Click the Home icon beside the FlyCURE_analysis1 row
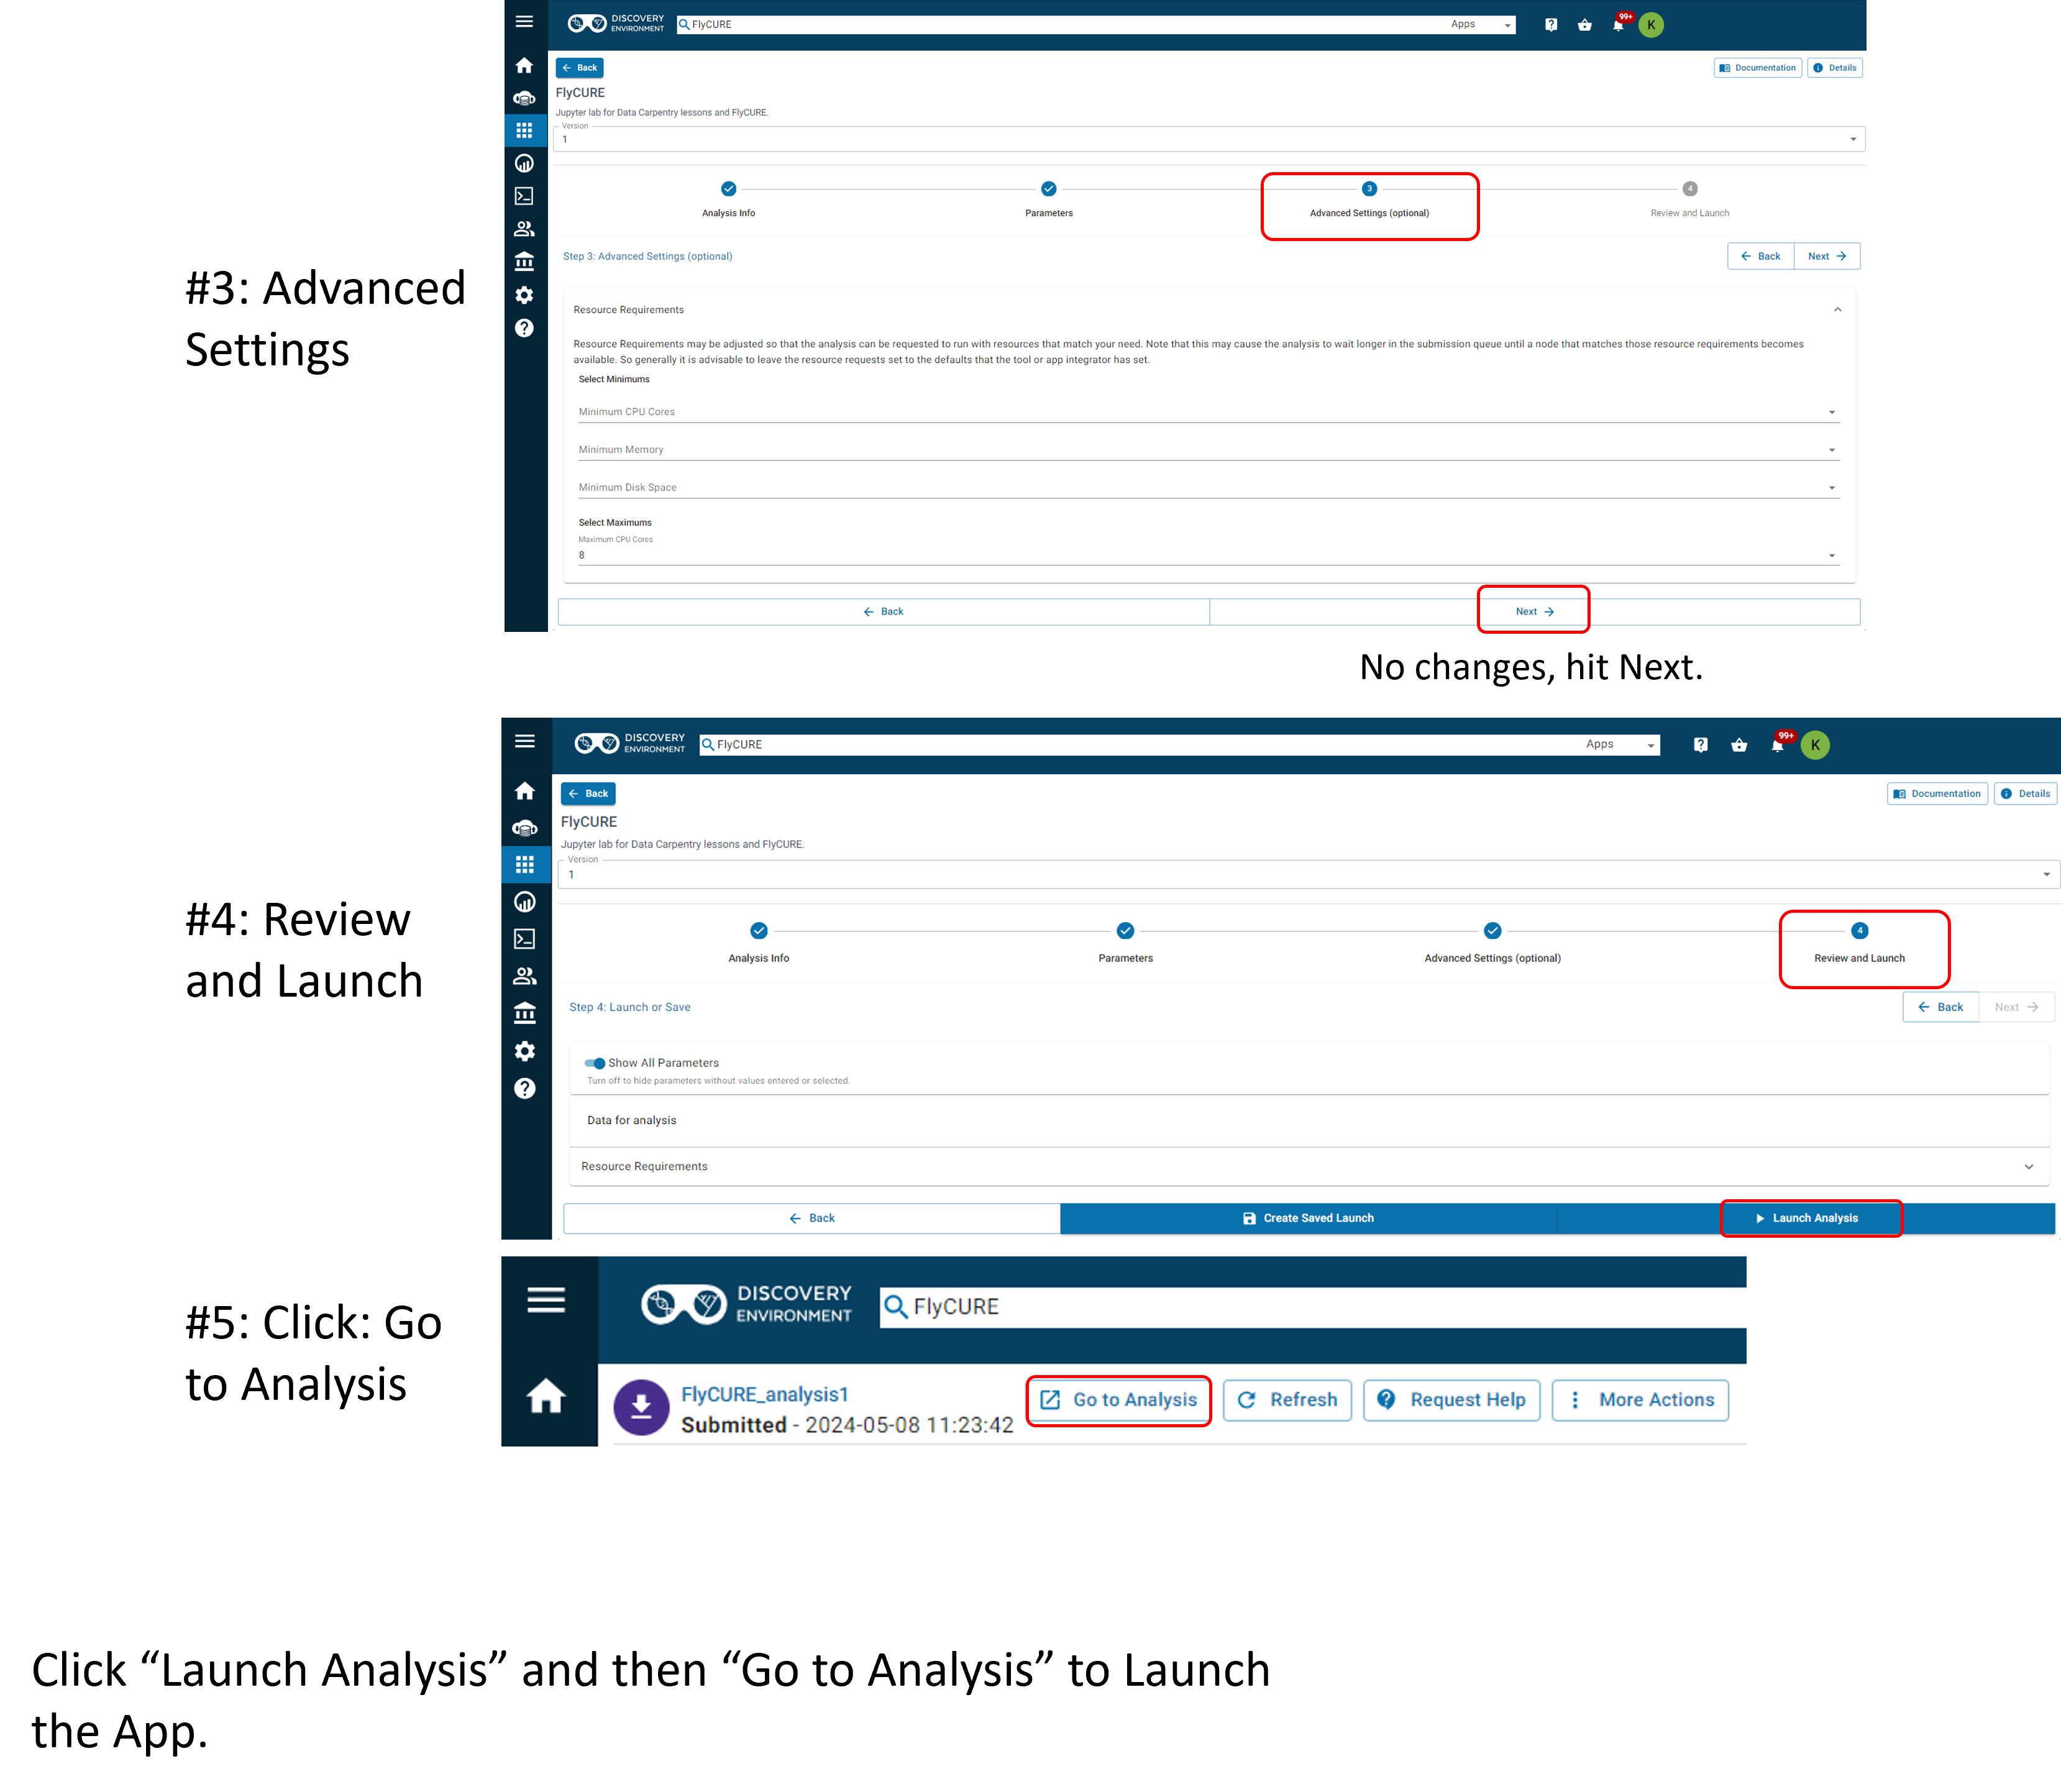 point(546,1396)
